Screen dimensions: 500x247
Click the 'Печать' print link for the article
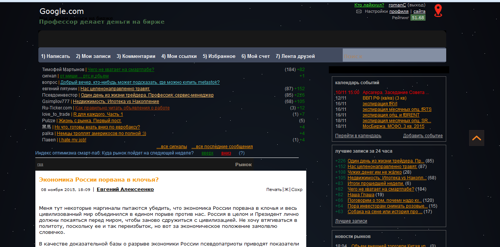(x=274, y=189)
